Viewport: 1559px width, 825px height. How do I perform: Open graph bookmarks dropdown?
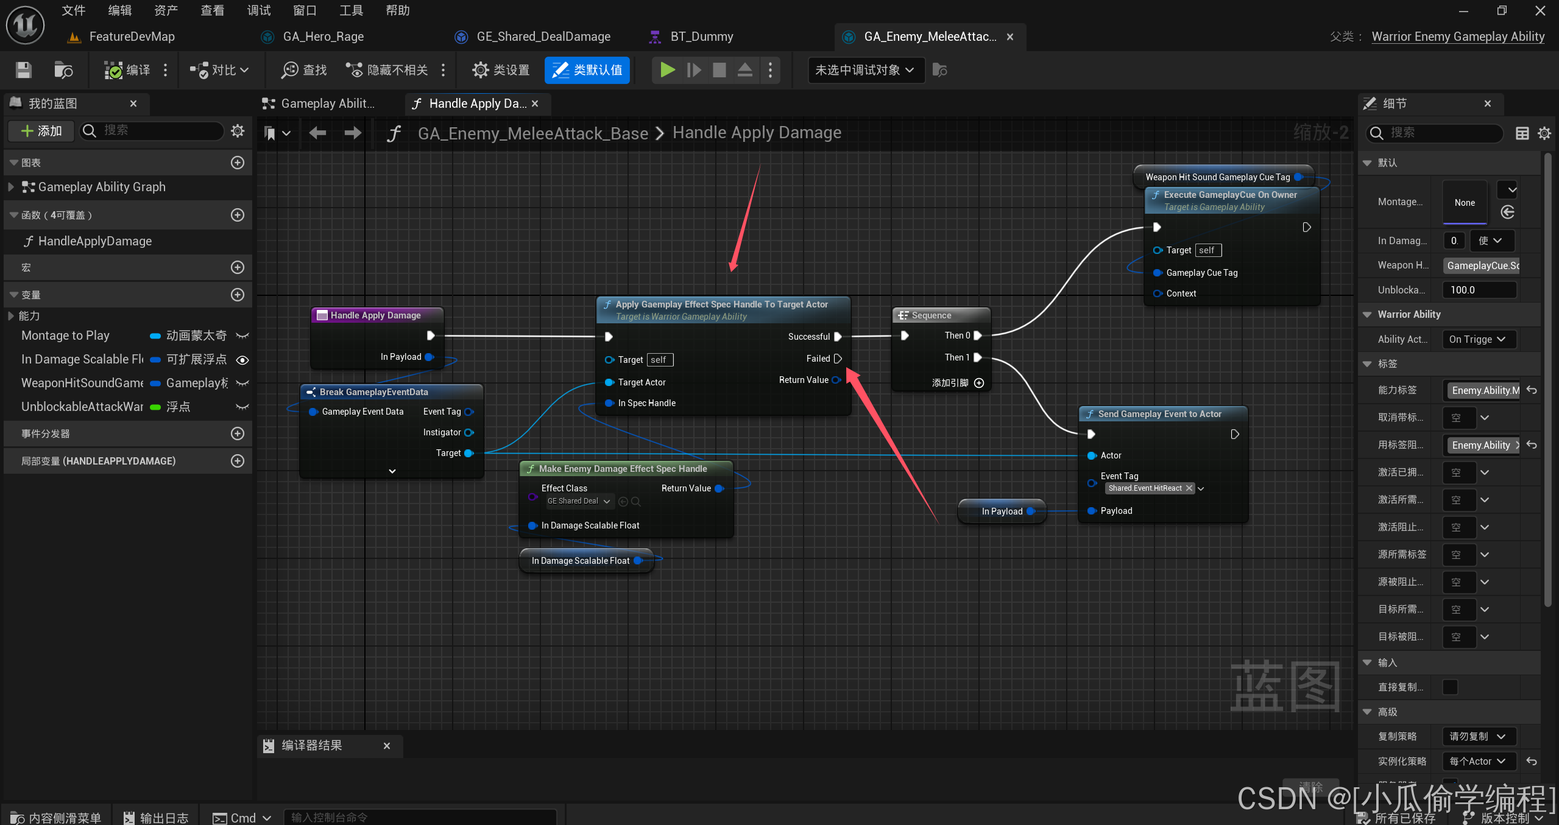pyautogui.click(x=277, y=133)
